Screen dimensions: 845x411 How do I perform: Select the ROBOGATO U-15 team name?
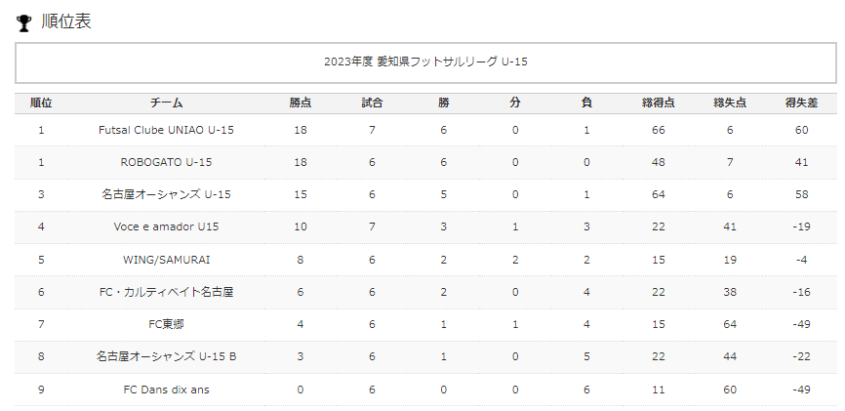(166, 162)
